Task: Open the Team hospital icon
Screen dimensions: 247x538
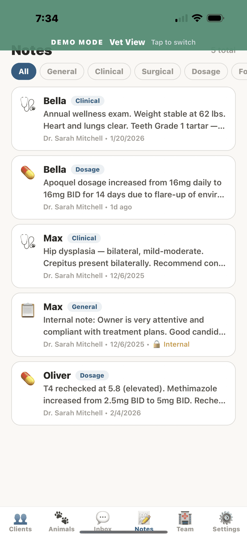Action: 185,518
